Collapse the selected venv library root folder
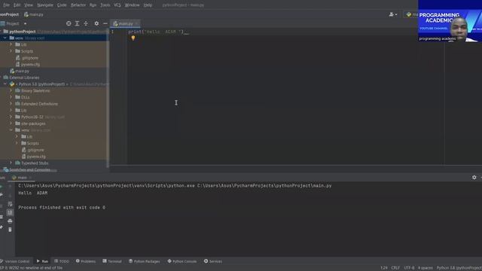This screenshot has height=271, width=482. point(5,38)
